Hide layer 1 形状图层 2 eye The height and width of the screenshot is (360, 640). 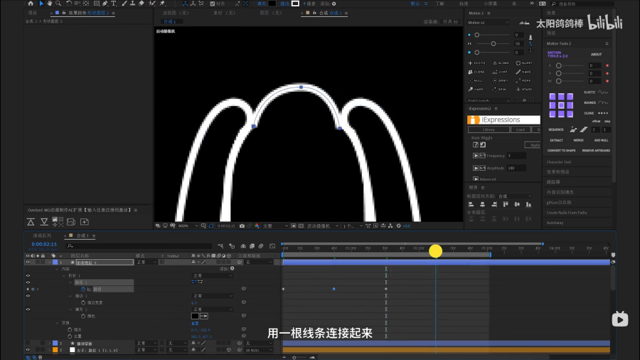tap(28, 262)
